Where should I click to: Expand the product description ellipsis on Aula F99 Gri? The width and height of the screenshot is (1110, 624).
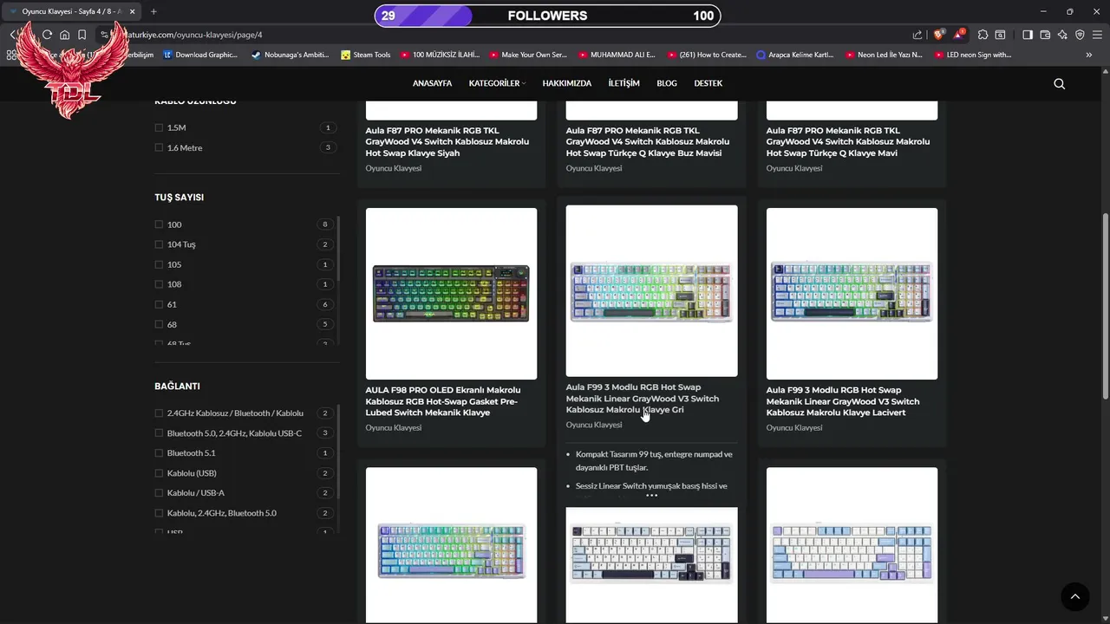tap(651, 496)
